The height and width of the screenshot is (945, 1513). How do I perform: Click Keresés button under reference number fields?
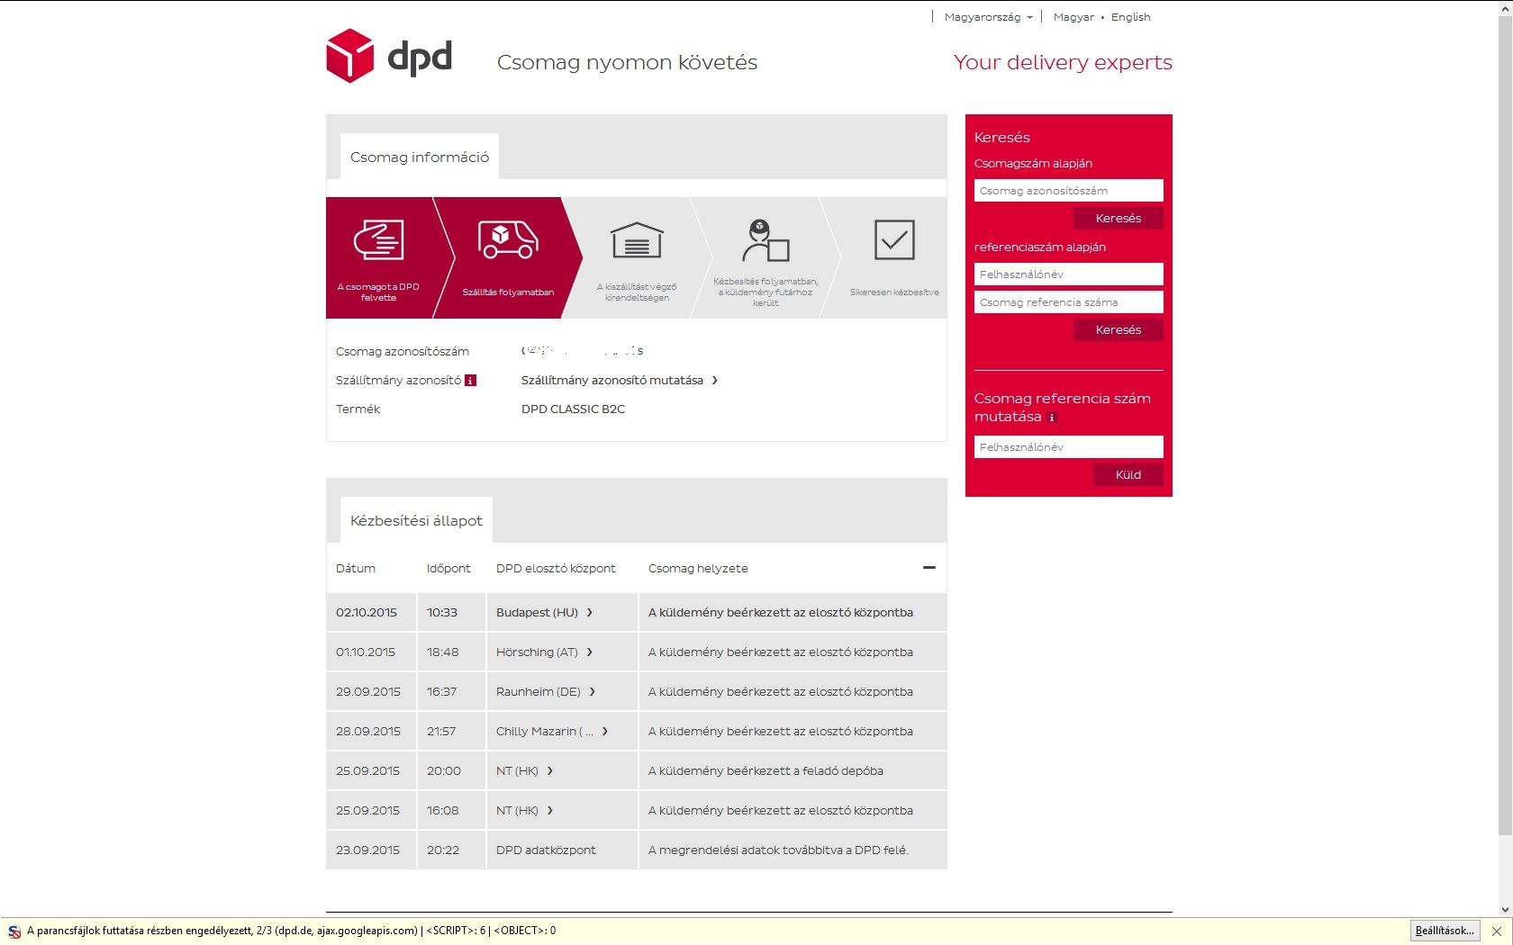pos(1118,330)
